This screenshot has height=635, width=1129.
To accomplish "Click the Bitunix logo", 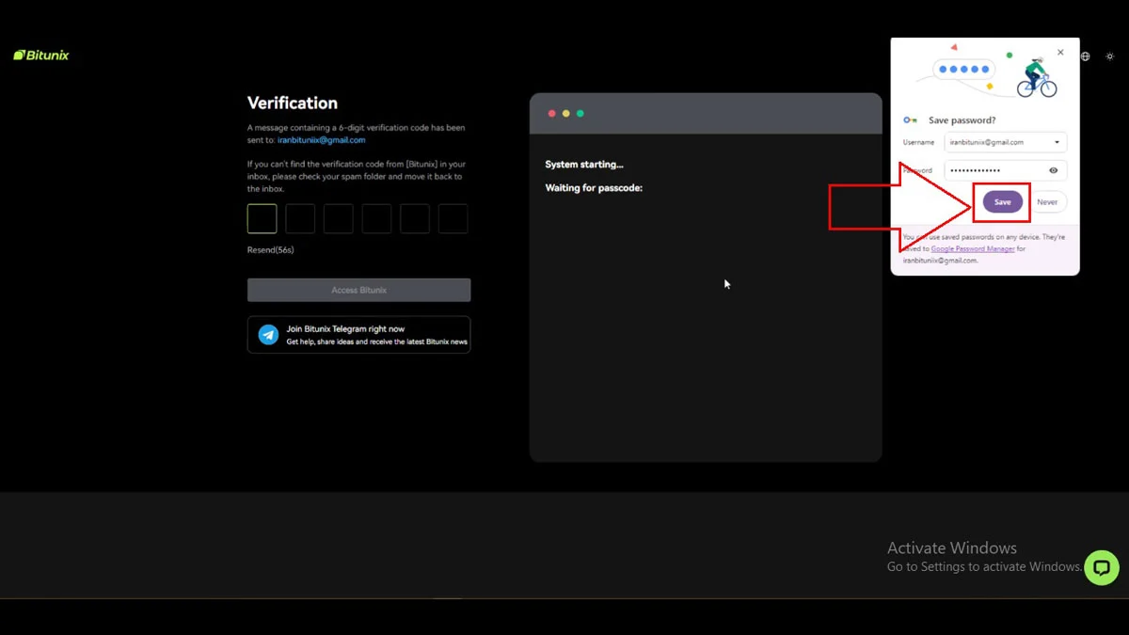I will coord(41,56).
